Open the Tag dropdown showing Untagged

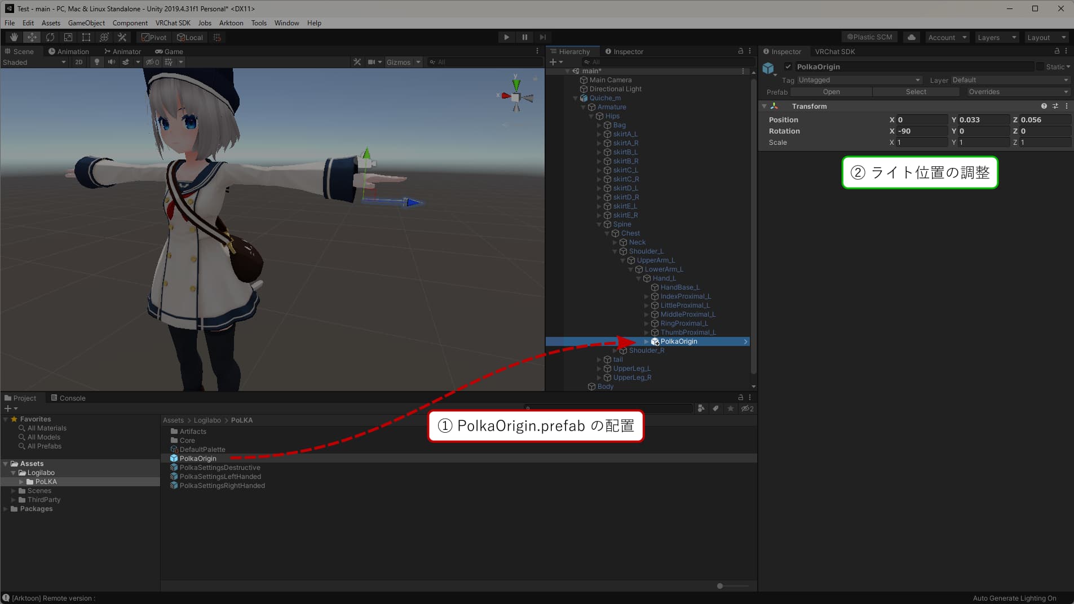click(859, 80)
